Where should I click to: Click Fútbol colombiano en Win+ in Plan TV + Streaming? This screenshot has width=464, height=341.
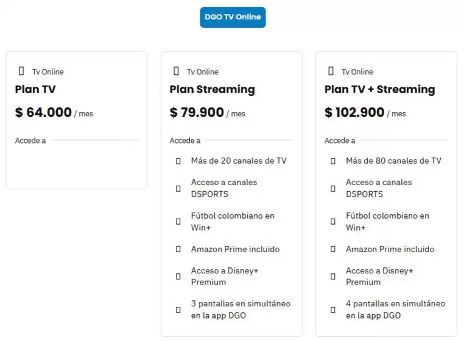coord(387,222)
